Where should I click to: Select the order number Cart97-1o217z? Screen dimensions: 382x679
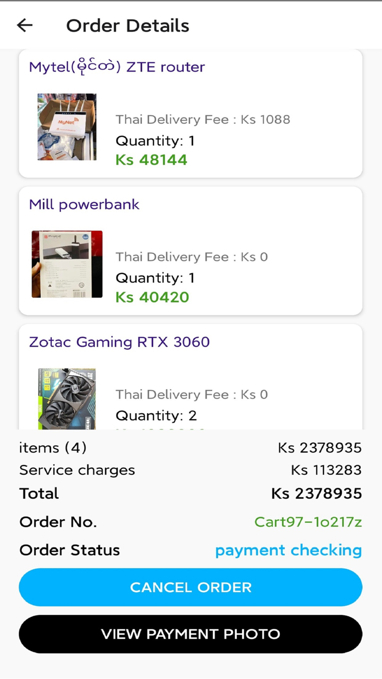coord(309,522)
